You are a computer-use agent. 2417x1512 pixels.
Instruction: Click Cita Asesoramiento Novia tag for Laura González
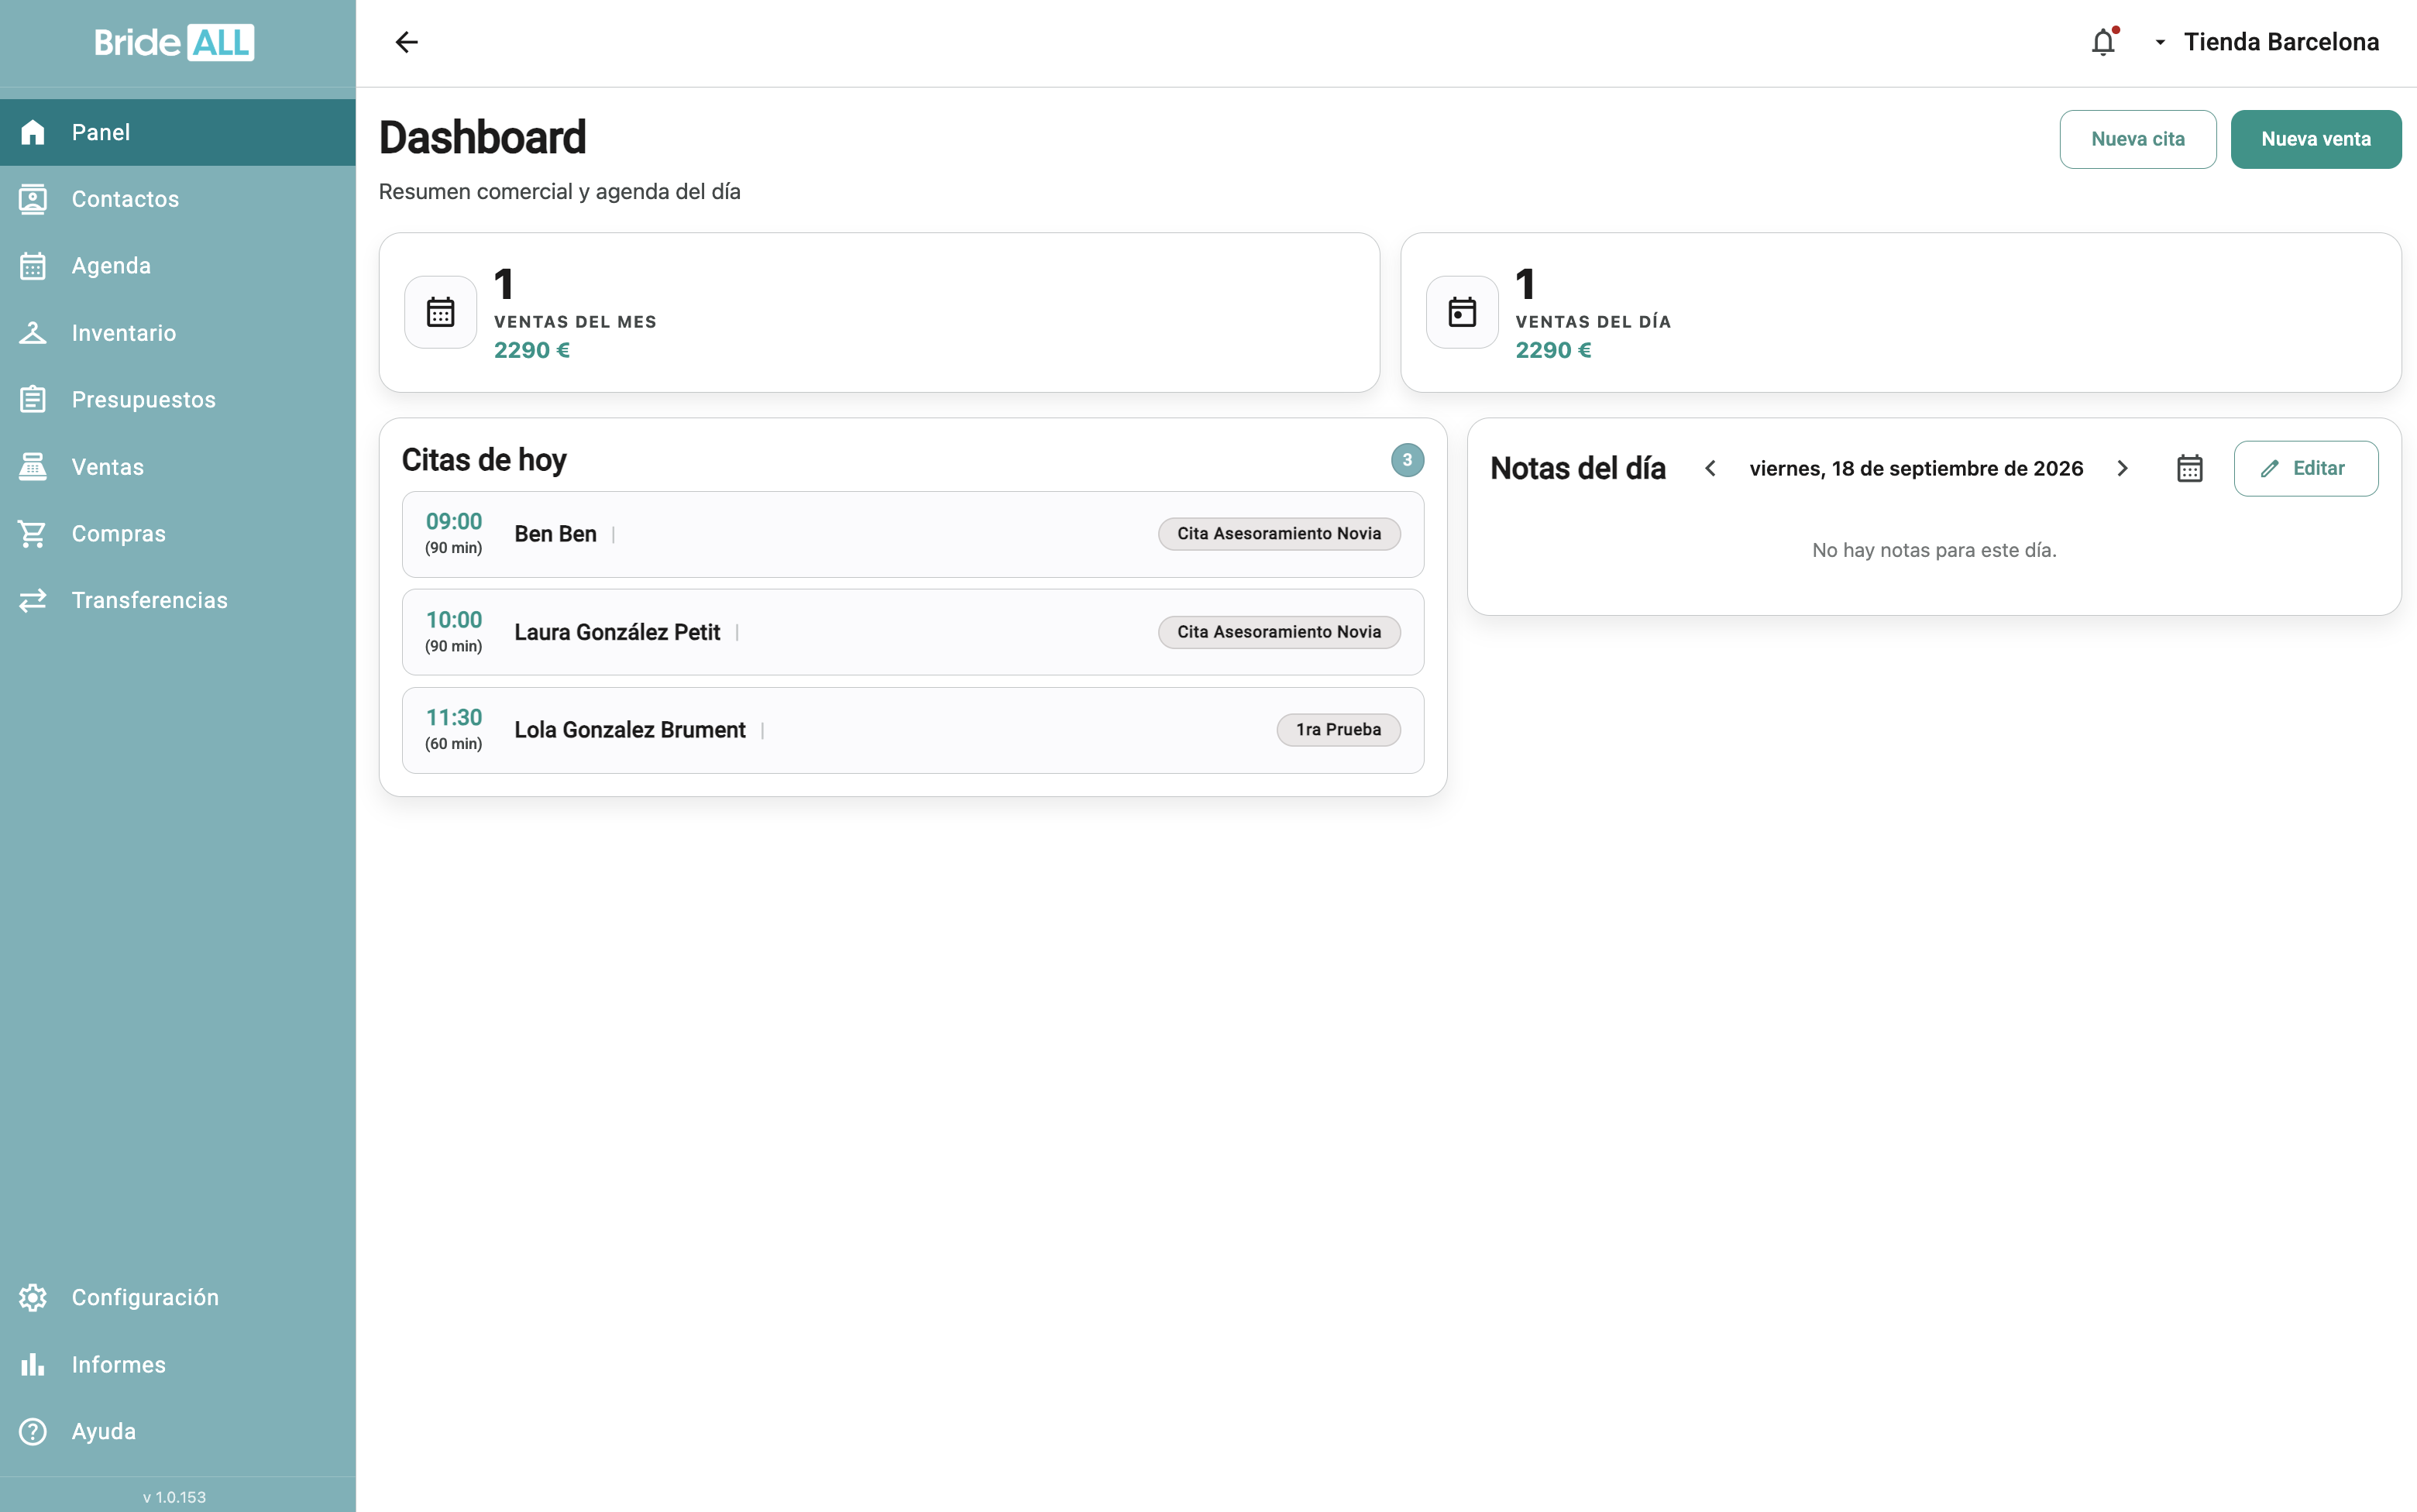pos(1279,632)
